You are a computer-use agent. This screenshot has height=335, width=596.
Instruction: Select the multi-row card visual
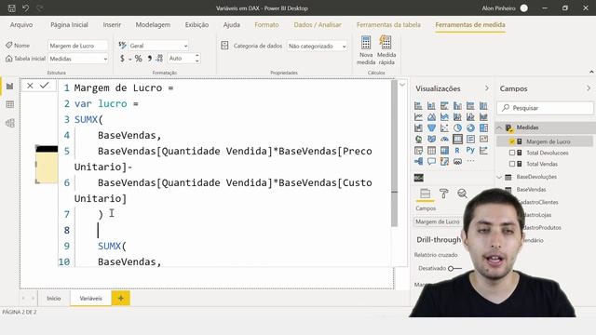point(470,139)
